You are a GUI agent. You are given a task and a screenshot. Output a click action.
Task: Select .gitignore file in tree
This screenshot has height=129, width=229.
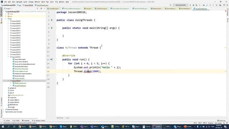click(x=13, y=88)
